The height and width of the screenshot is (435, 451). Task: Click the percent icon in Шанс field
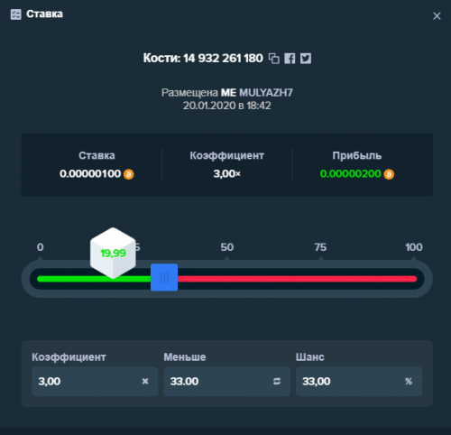[409, 382]
